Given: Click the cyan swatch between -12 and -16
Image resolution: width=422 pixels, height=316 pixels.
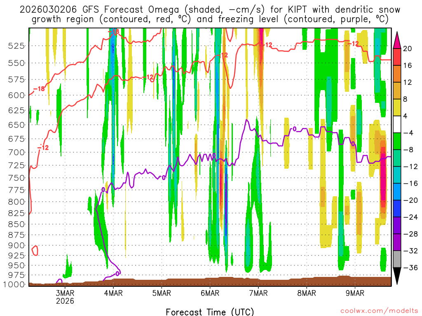Looking at the screenshot, I should point(397,175).
